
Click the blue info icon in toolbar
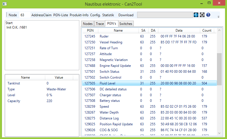coord(196,15)
